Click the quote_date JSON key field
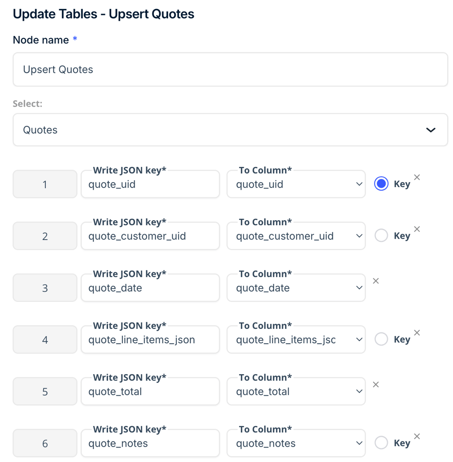This screenshot has height=462, width=453. tap(150, 288)
